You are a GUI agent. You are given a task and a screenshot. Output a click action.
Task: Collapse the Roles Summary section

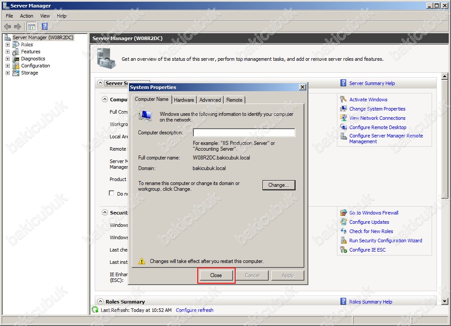(100, 301)
